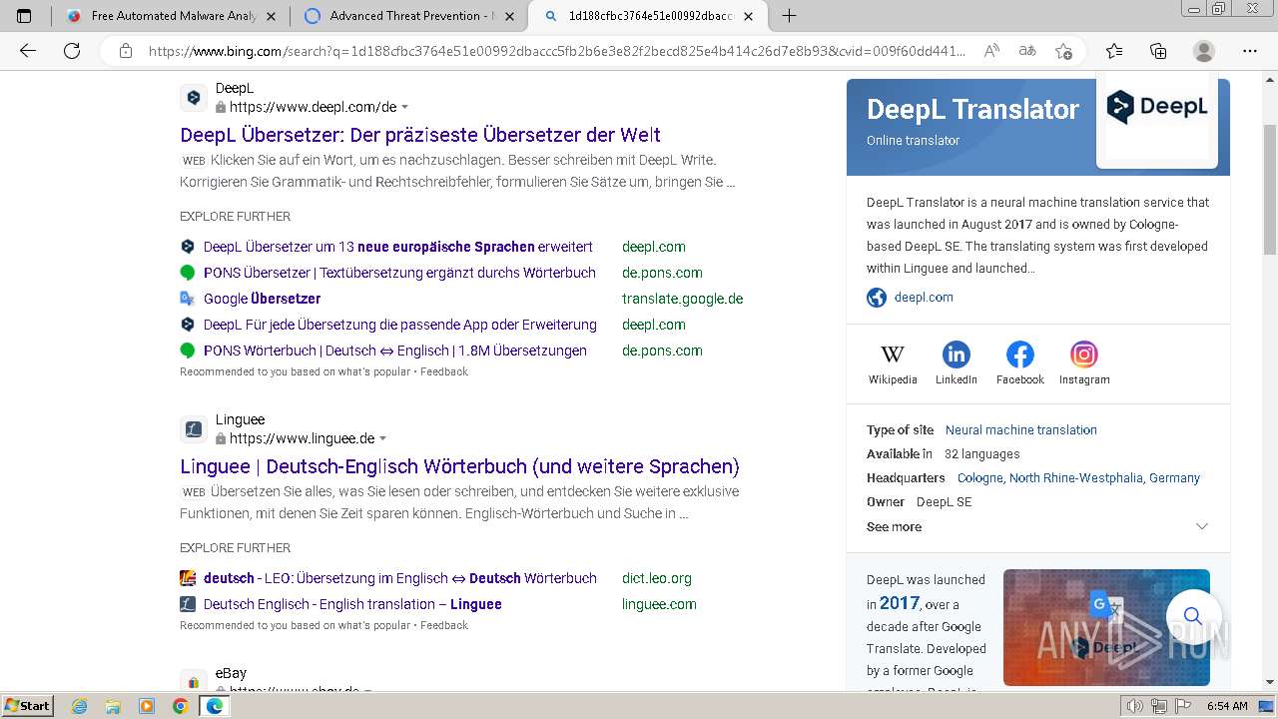Open File Explorer from the taskbar
The image size is (1278, 719).
pos(113,706)
